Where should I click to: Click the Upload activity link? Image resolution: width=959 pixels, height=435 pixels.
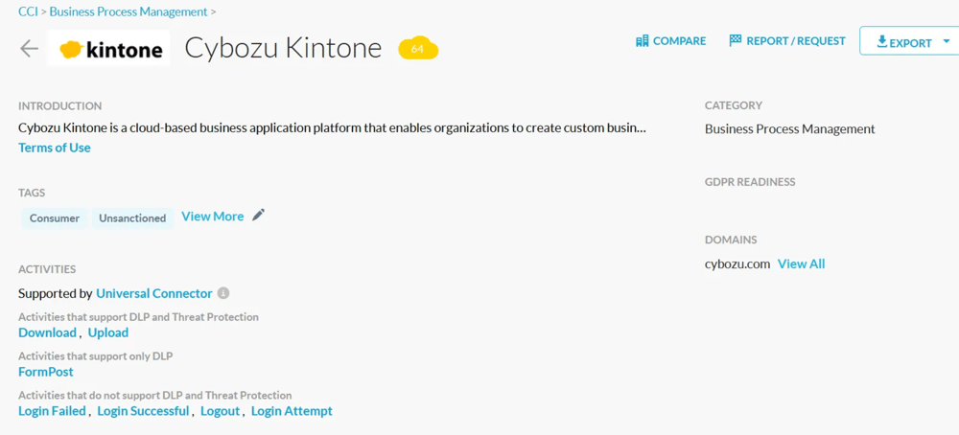point(108,332)
